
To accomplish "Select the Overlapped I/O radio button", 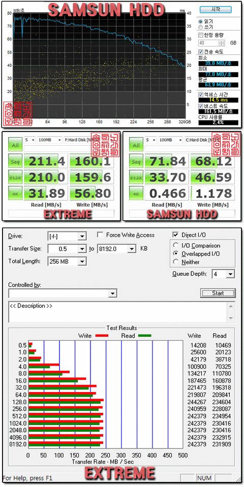I will pos(175,254).
